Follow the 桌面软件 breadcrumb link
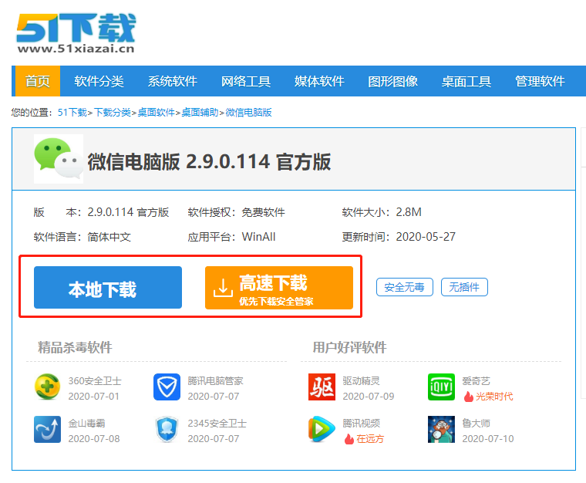586x483 pixels. [157, 113]
